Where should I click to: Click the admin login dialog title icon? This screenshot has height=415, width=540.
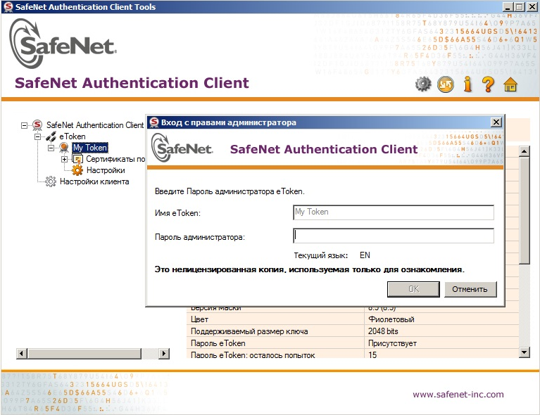point(154,122)
